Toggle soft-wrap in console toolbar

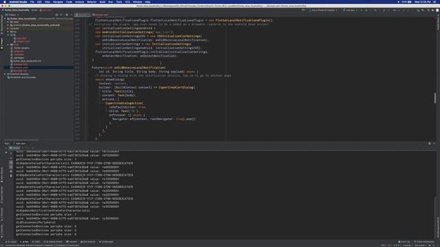(x=11, y=162)
